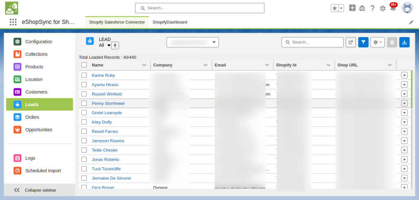Screen dimensions: 419x200
Task: Check the Renell Farnes row checkbox
Action: pyautogui.click(x=84, y=131)
